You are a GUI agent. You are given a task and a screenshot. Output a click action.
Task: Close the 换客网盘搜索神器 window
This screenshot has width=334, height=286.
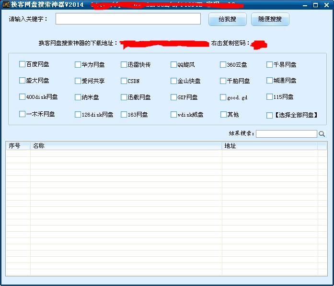tap(326, 5)
